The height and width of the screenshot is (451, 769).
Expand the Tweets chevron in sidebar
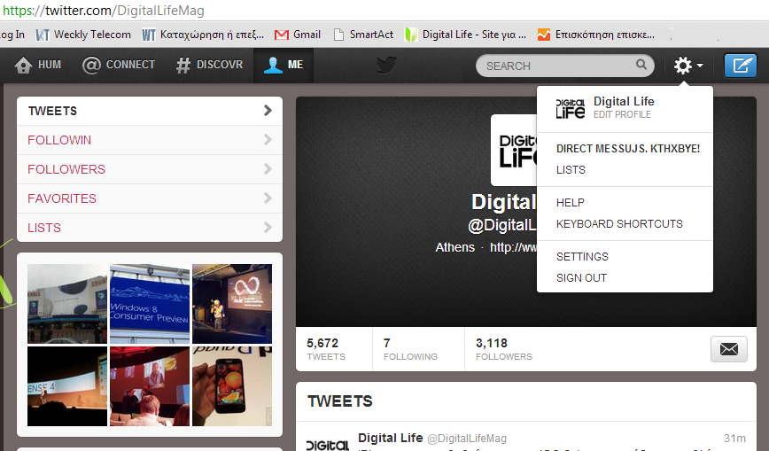[x=268, y=111]
